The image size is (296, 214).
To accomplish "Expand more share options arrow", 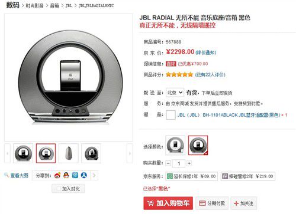I will [94, 175].
